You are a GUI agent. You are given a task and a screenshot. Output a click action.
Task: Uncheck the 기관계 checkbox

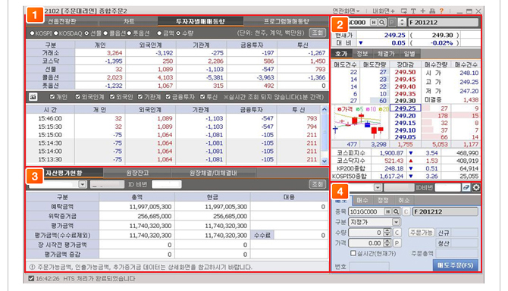140,97
